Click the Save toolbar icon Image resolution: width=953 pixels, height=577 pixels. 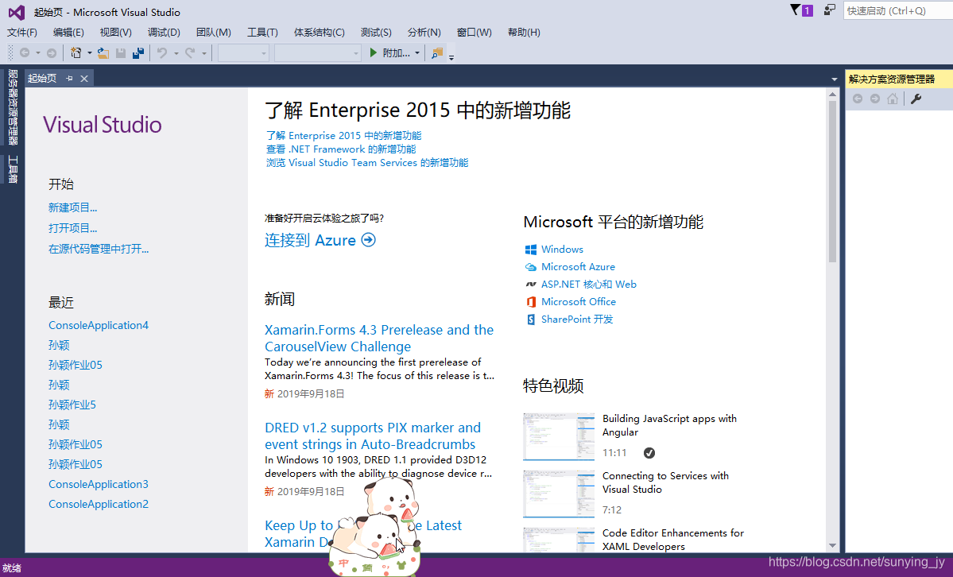click(120, 53)
